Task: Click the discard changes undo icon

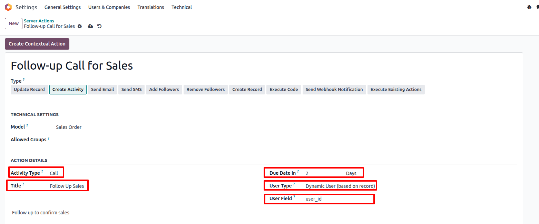Action: click(99, 26)
